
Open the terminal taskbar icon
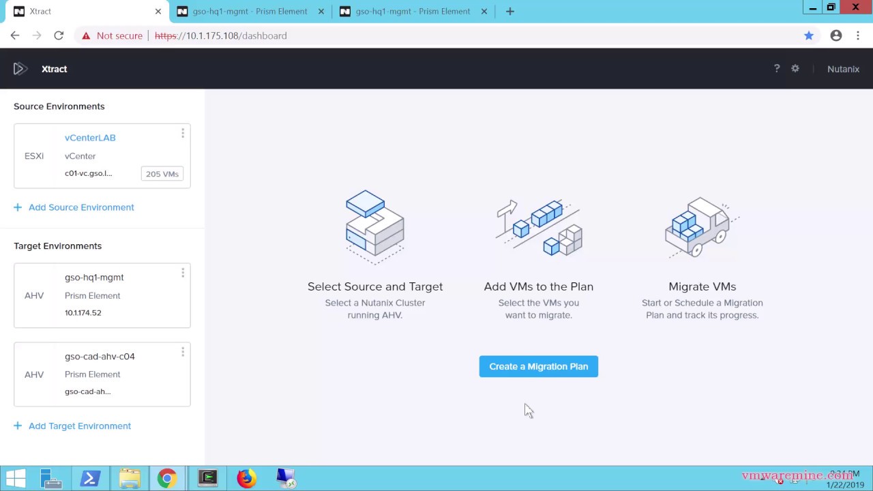[x=207, y=478]
